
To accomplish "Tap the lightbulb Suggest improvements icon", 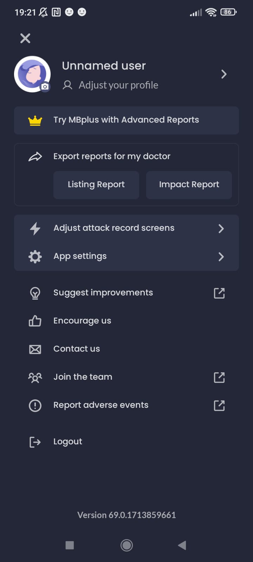I will tap(35, 293).
